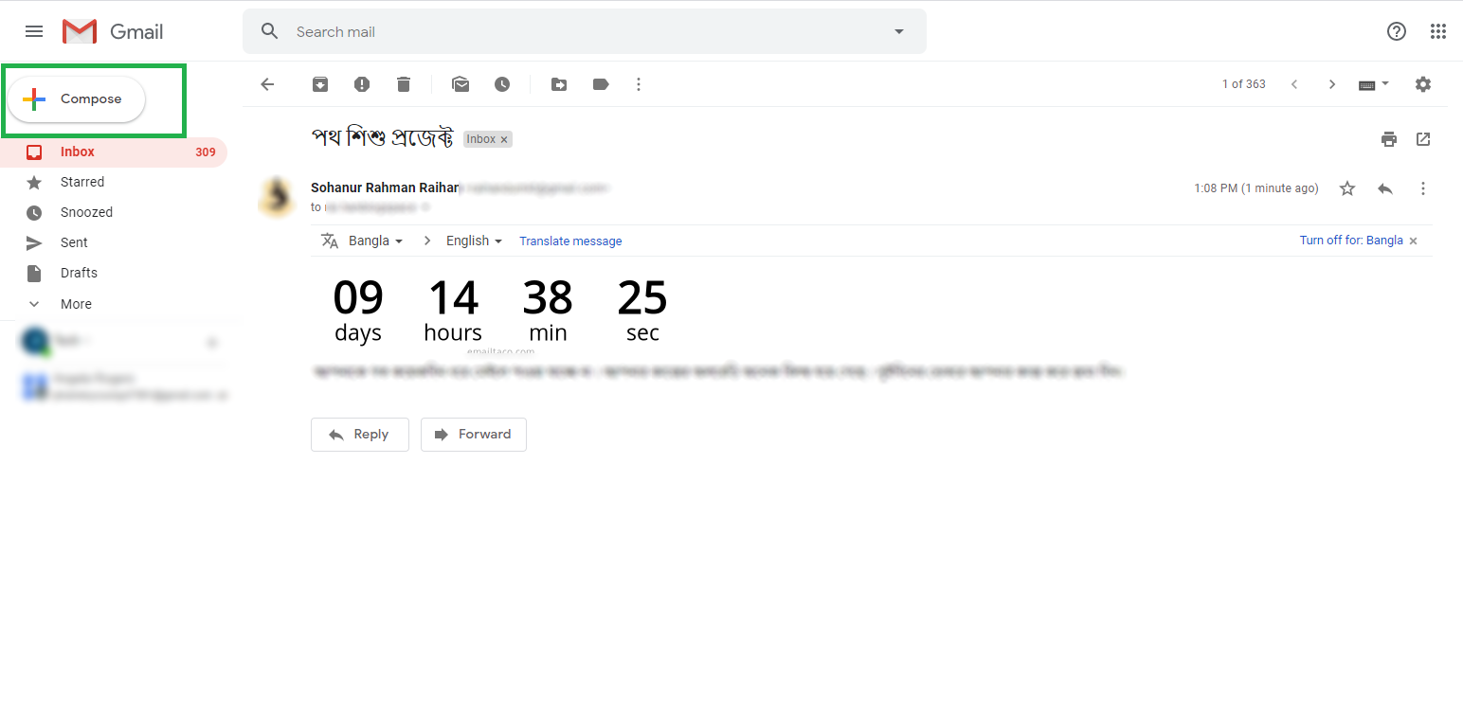
Task: Open message options three-dot menu
Action: coord(1423,188)
